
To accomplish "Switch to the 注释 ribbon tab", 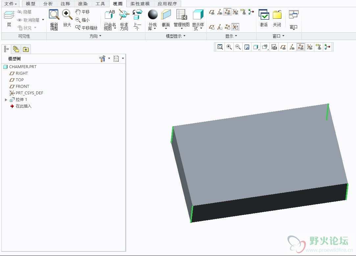I will coord(65,4).
